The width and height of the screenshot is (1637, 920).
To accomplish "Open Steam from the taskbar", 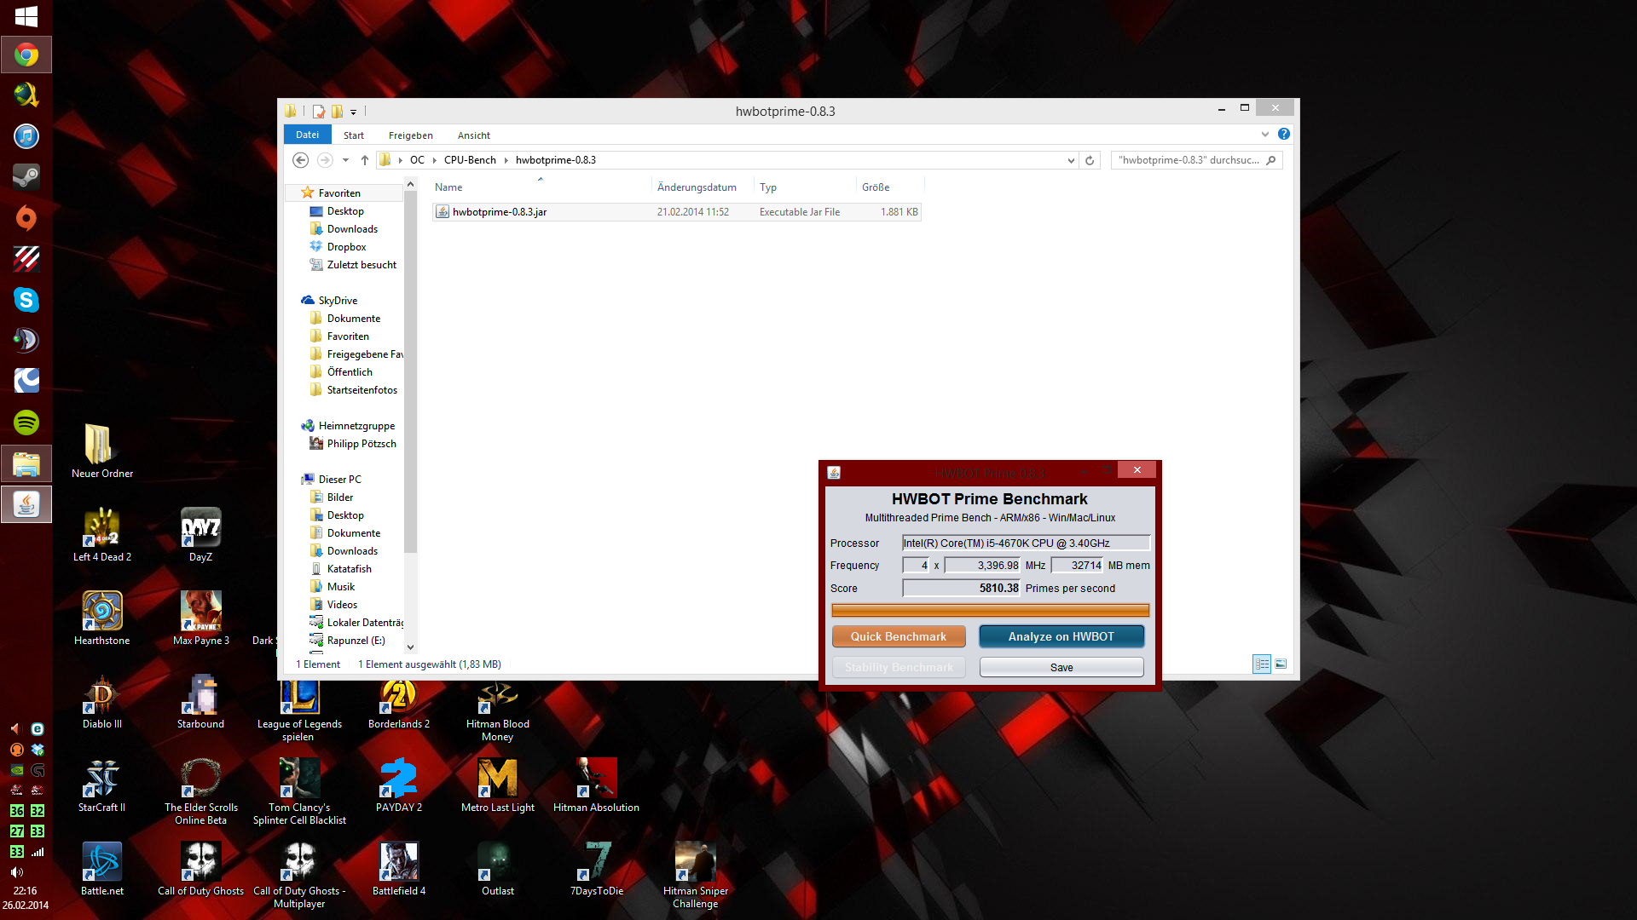I will (x=26, y=177).
